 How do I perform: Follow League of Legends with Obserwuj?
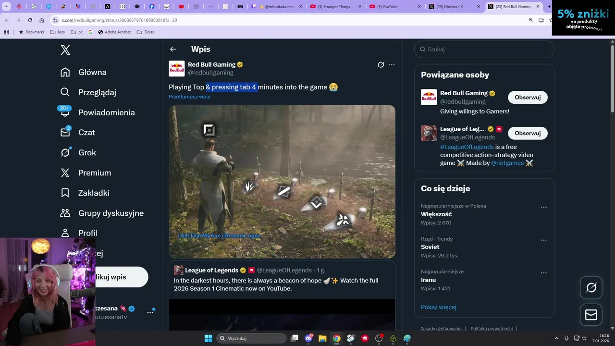(x=528, y=133)
